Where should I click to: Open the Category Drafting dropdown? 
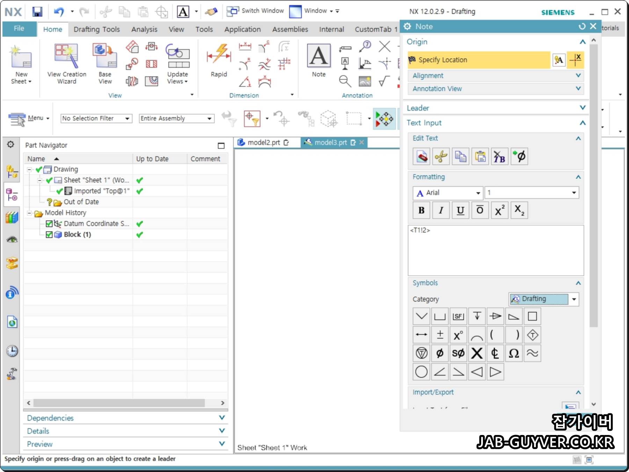click(x=544, y=299)
